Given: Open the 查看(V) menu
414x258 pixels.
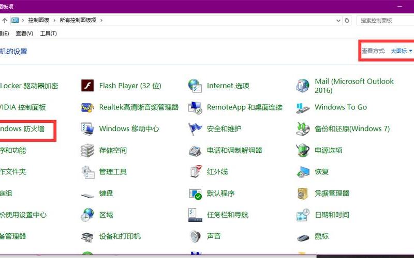Looking at the screenshot, I should [24, 34].
